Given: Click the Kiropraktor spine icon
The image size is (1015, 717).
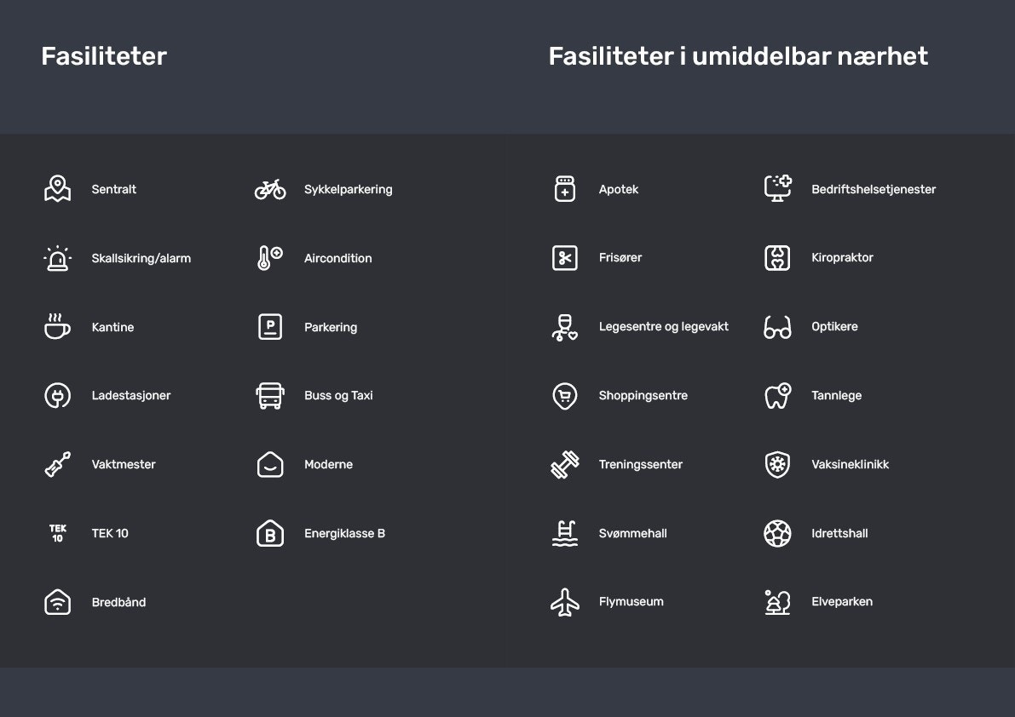Looking at the screenshot, I should 777,258.
